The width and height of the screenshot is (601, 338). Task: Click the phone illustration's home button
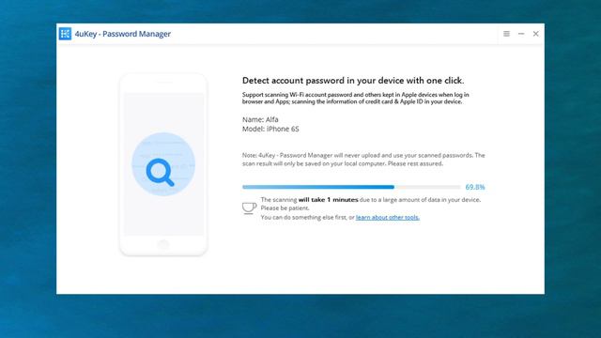coord(163,244)
